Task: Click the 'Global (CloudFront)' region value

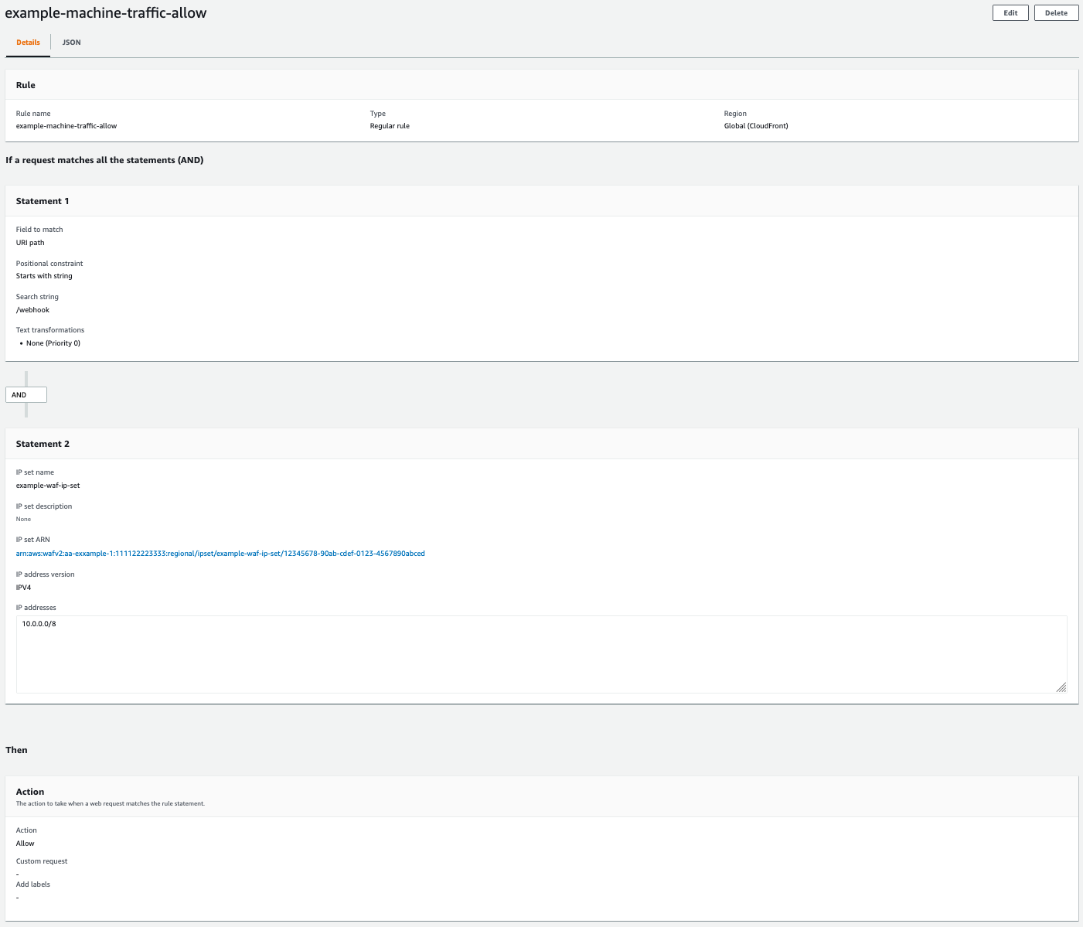Action: 756,126
